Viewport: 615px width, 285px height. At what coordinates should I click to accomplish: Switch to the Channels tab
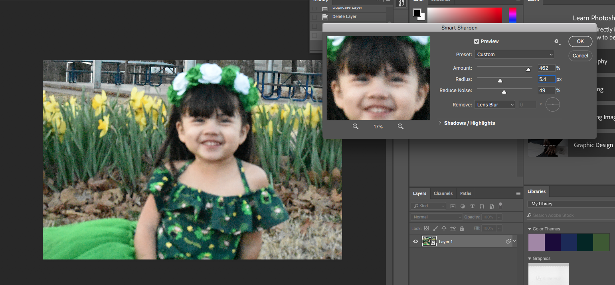tap(443, 193)
